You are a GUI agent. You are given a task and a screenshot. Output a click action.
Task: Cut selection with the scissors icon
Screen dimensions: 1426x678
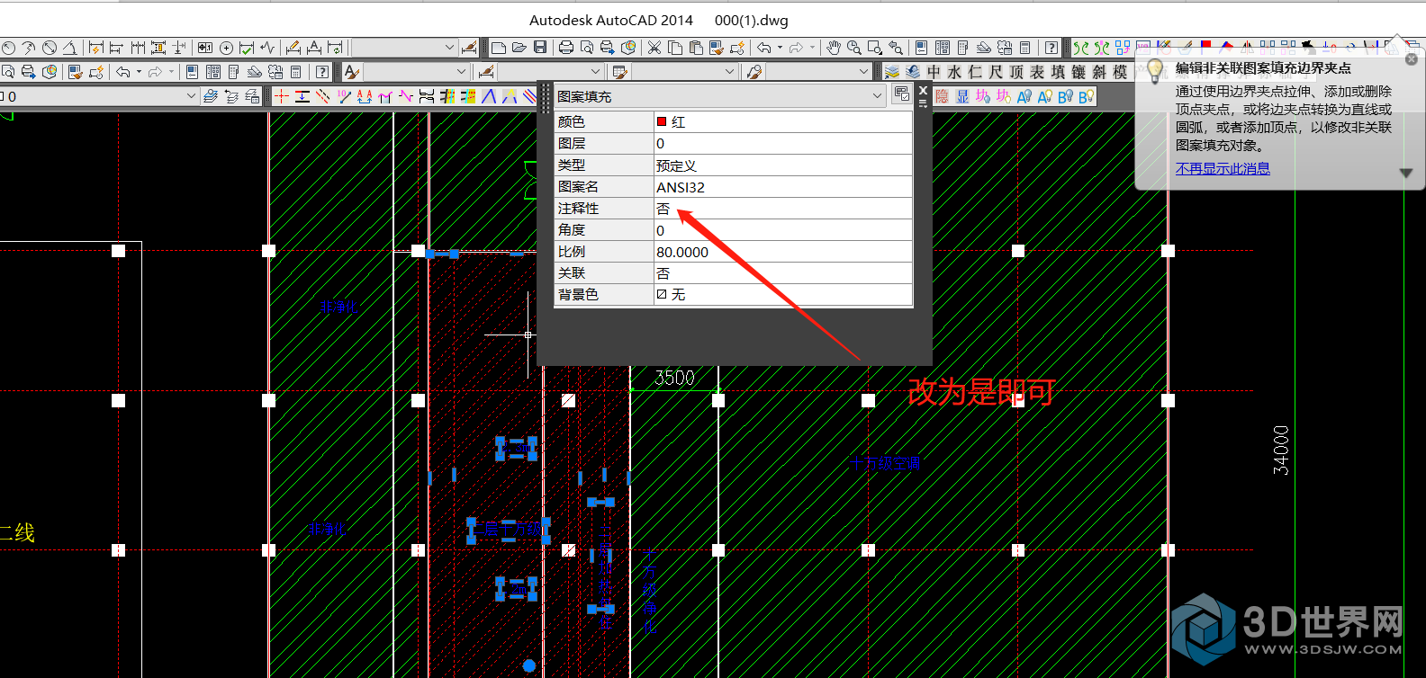point(654,48)
